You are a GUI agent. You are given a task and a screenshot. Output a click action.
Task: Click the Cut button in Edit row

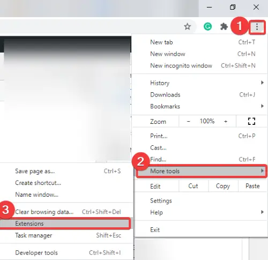click(x=193, y=186)
